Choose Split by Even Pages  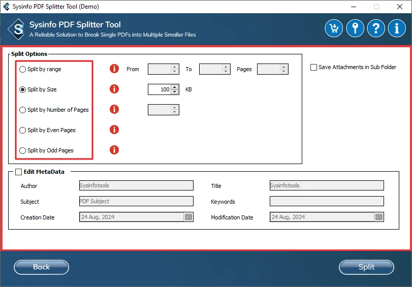click(x=47, y=130)
